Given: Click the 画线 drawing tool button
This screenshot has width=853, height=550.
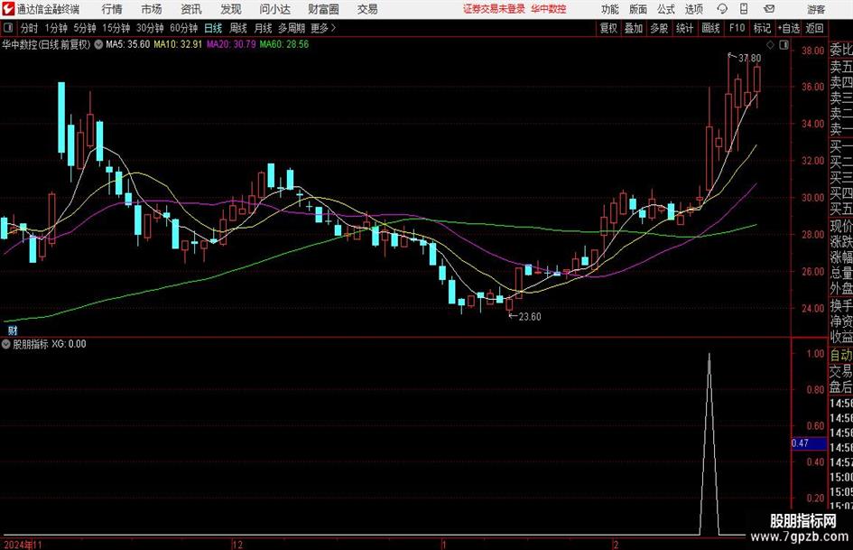Looking at the screenshot, I should click(x=710, y=28).
